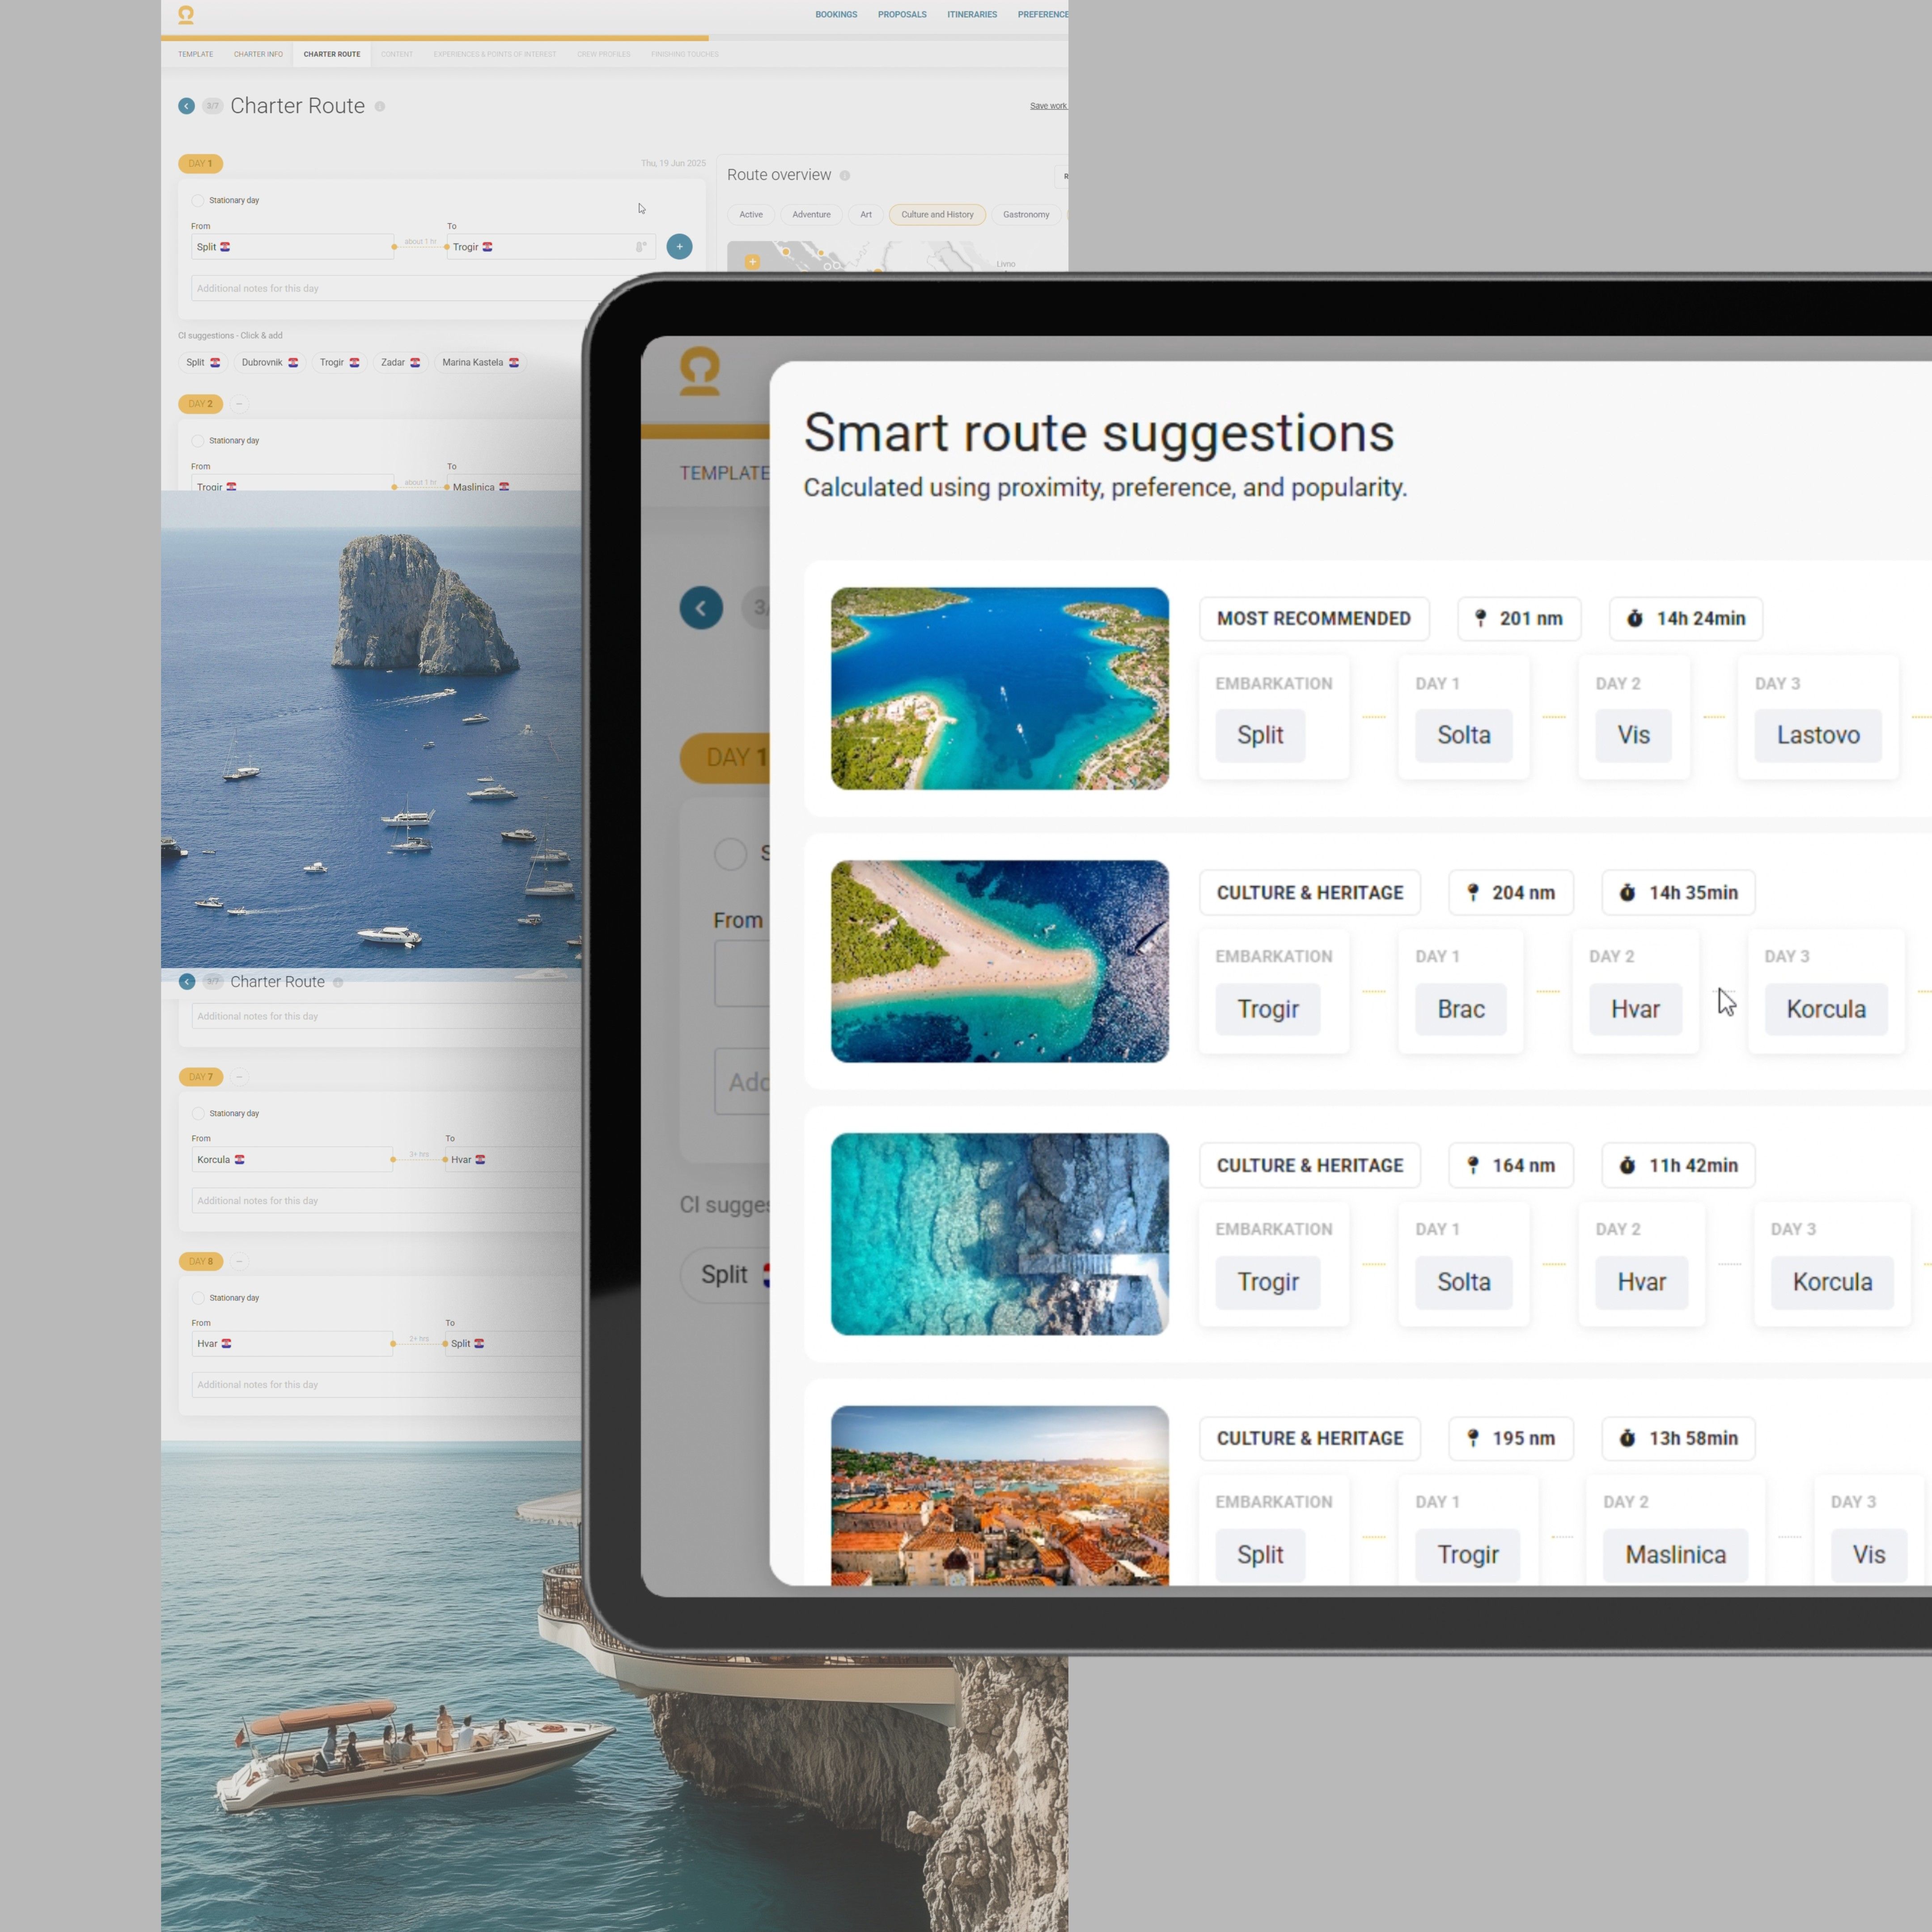Click the back arrow beside Charter Route heading
Screen dimensions: 1932x1932
[186, 106]
